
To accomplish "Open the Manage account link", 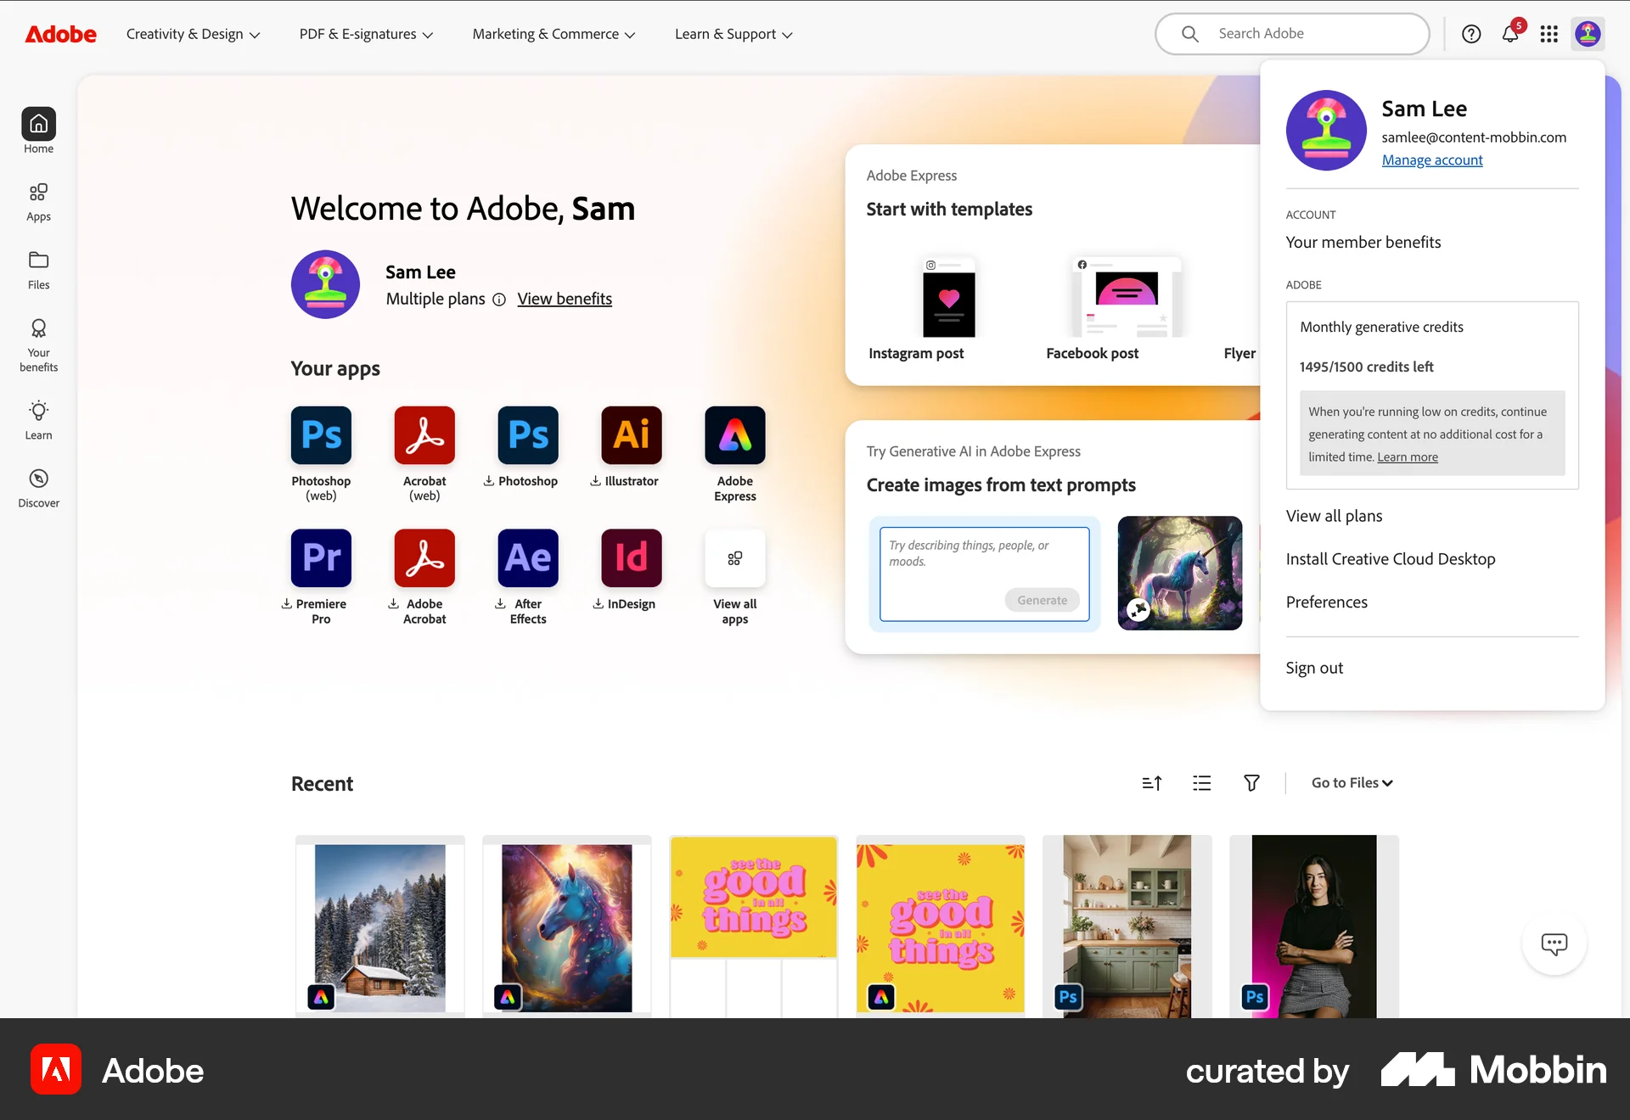I will (x=1431, y=160).
